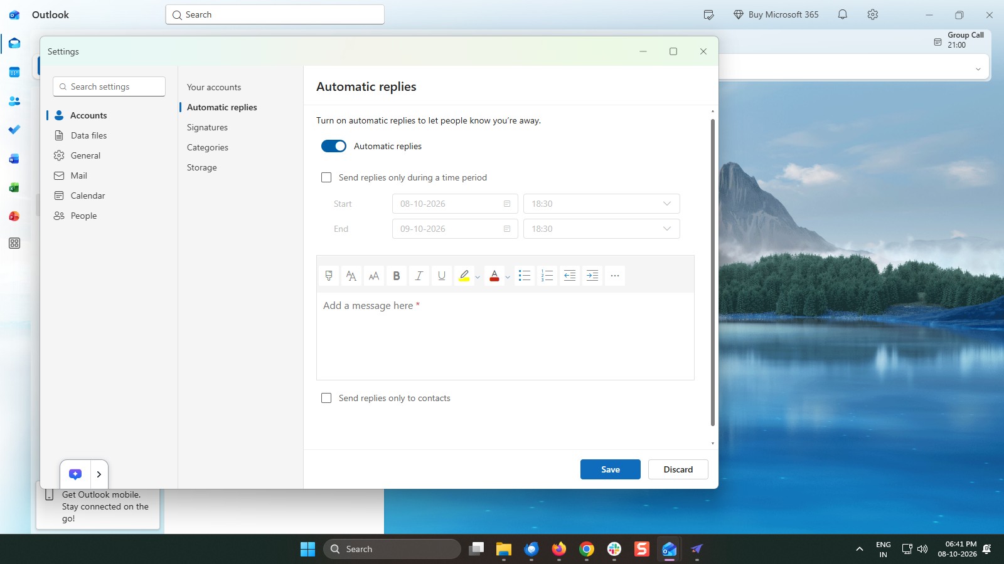Open the Outlook notifications bell
Screen dimensions: 1004x564
coord(843,14)
